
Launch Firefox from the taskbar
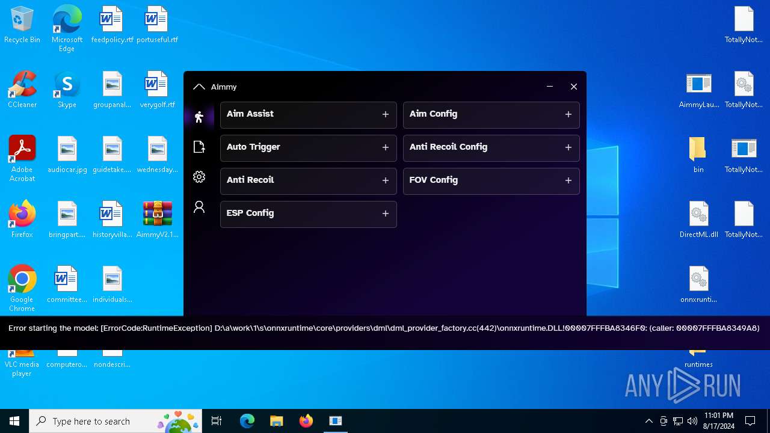click(306, 421)
